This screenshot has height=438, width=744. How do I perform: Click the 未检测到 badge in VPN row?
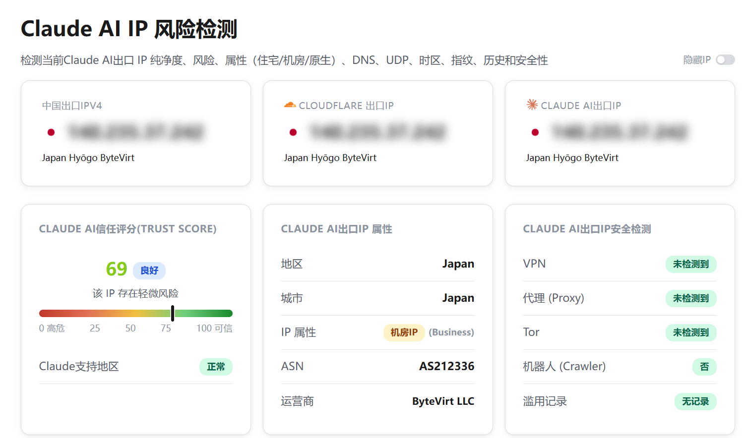[x=691, y=264]
